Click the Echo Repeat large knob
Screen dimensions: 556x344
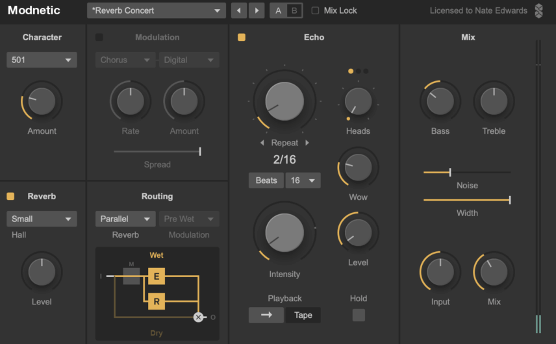284,101
